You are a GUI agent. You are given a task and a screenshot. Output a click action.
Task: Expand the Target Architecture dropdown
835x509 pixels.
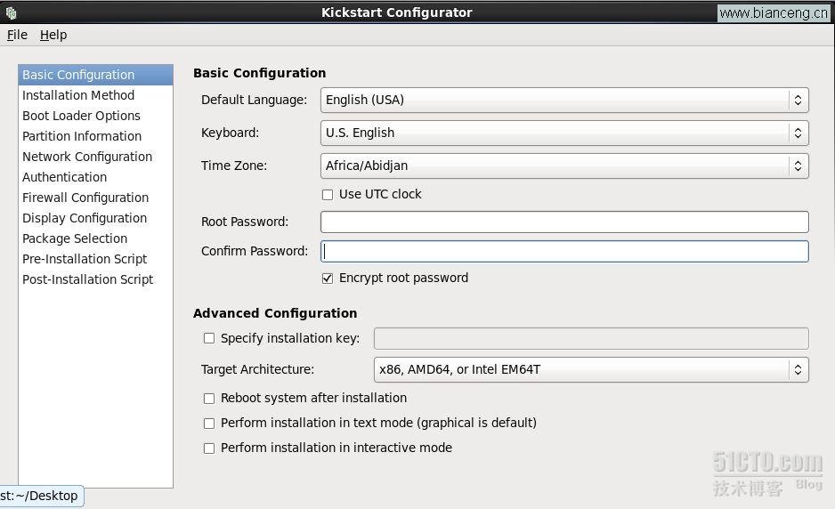[591, 370]
